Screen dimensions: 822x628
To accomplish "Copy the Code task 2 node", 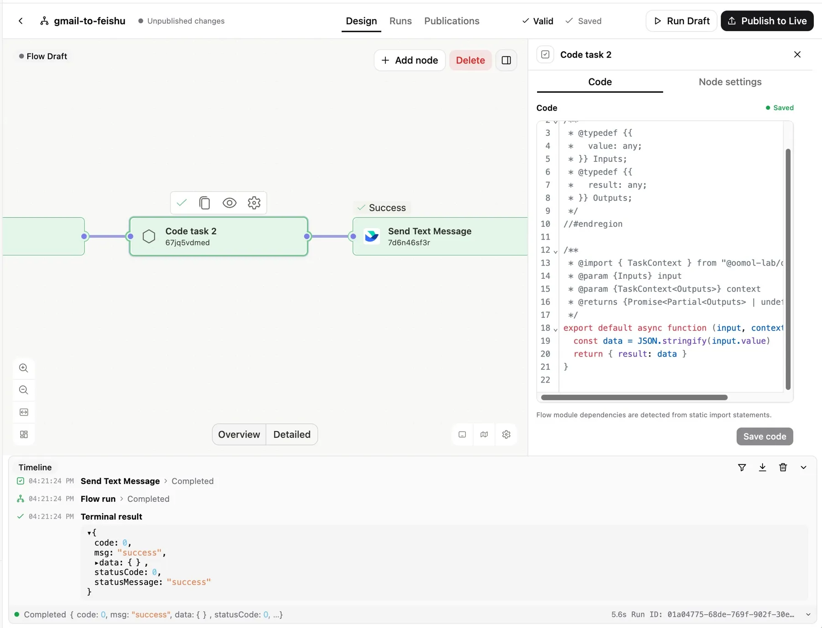I will 205,202.
